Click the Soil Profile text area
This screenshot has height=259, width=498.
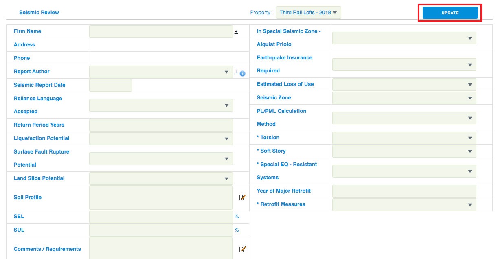click(161, 198)
